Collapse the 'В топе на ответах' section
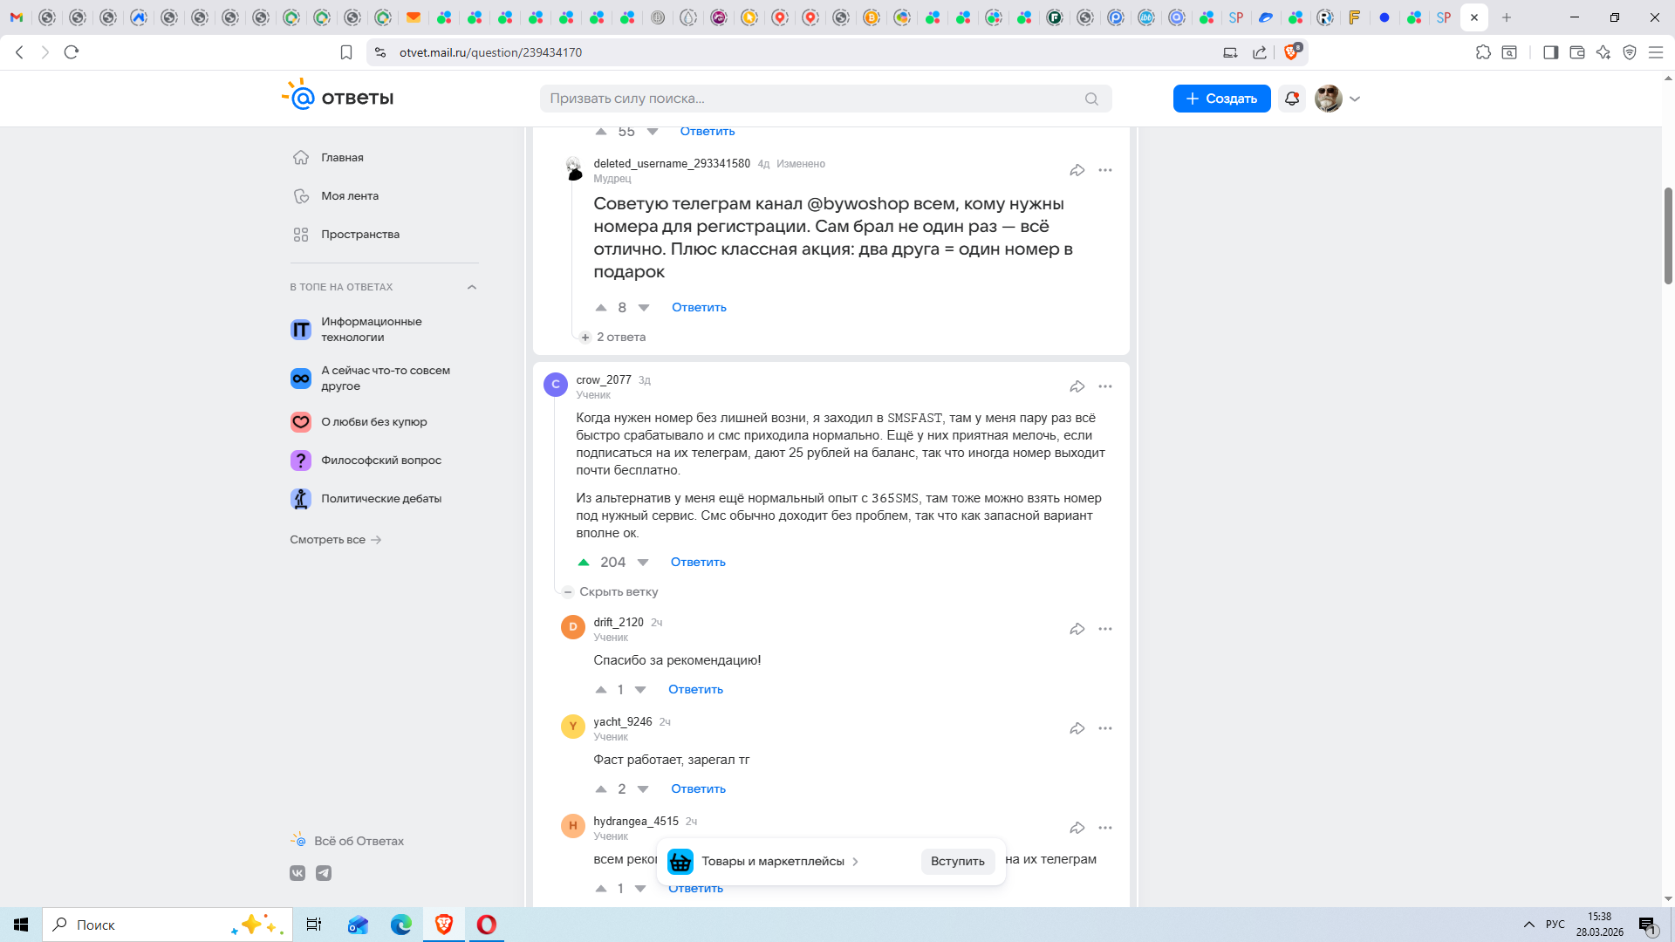The image size is (1675, 942). 472,287
